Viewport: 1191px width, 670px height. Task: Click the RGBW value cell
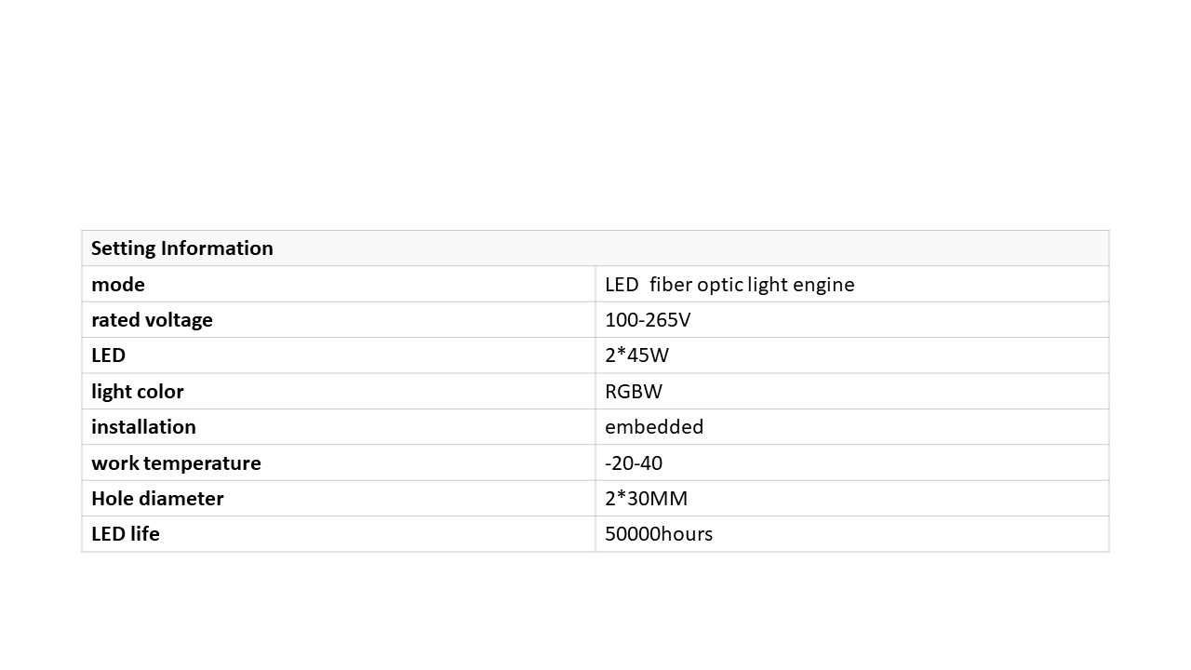tap(852, 391)
